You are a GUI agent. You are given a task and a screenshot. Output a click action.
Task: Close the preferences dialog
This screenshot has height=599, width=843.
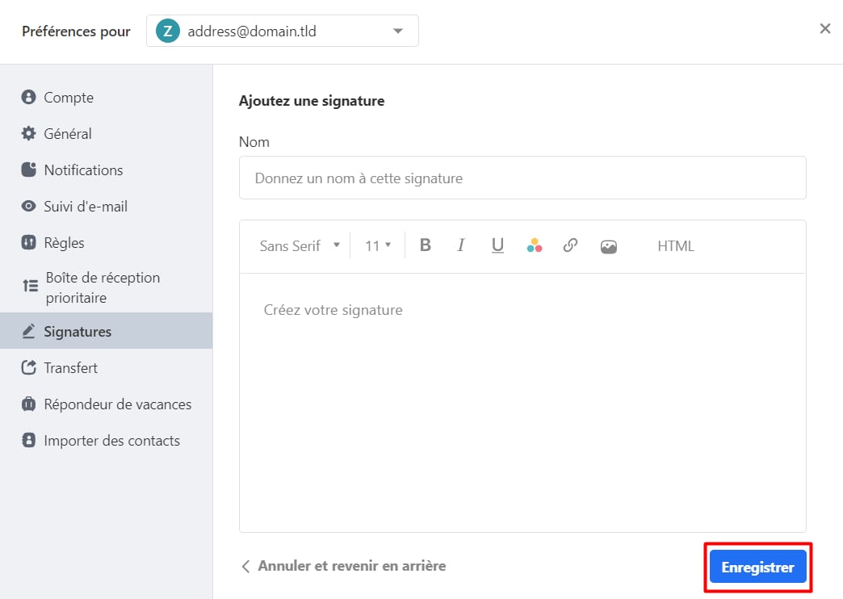pyautogui.click(x=824, y=29)
